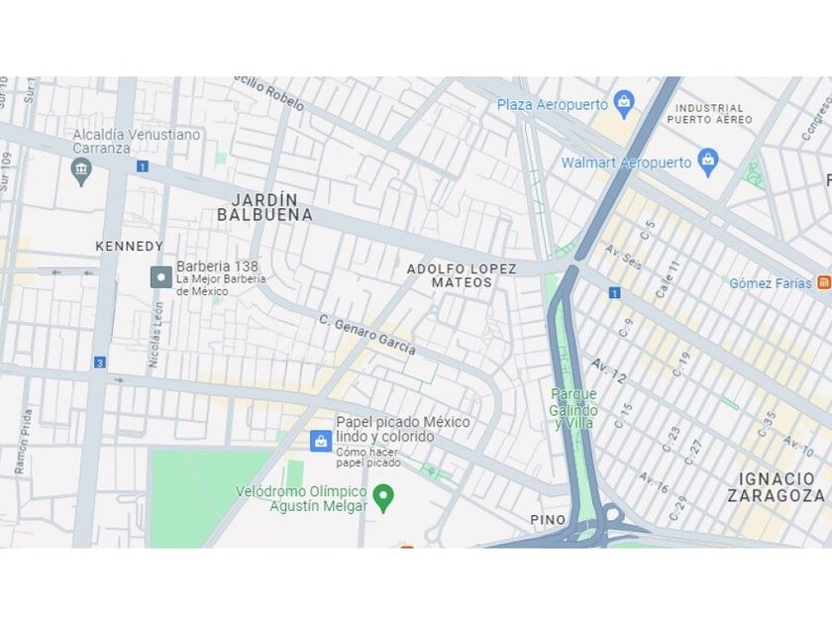Select the Velódromo Olímpico green location pin
Screen dimensions: 832x624
tap(383, 498)
